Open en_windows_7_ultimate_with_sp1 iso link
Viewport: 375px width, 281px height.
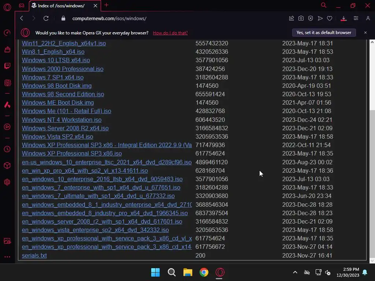(x=98, y=196)
